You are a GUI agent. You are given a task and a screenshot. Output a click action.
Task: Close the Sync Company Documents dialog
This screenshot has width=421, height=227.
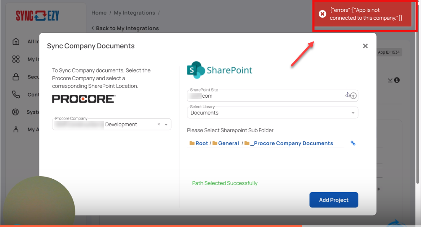[365, 46]
